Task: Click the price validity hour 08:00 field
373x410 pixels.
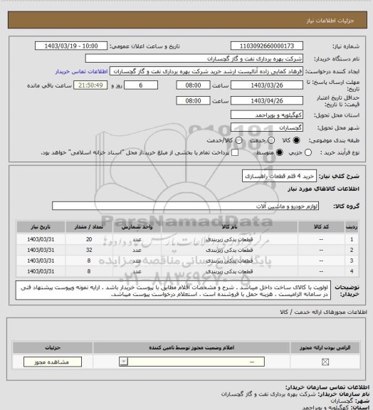Action: [194, 101]
